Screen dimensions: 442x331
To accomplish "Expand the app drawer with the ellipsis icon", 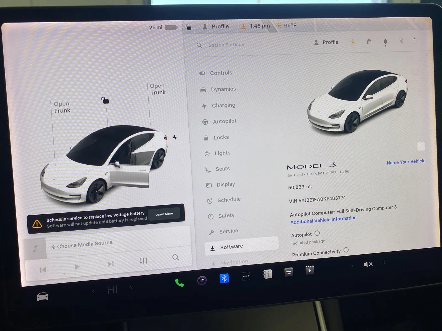I will coord(246,276).
